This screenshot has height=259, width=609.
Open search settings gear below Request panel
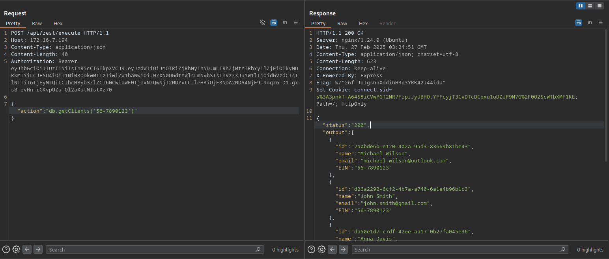pyautogui.click(x=16, y=249)
